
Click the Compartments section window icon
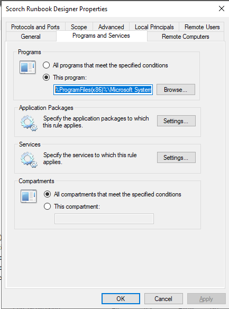click(29, 196)
